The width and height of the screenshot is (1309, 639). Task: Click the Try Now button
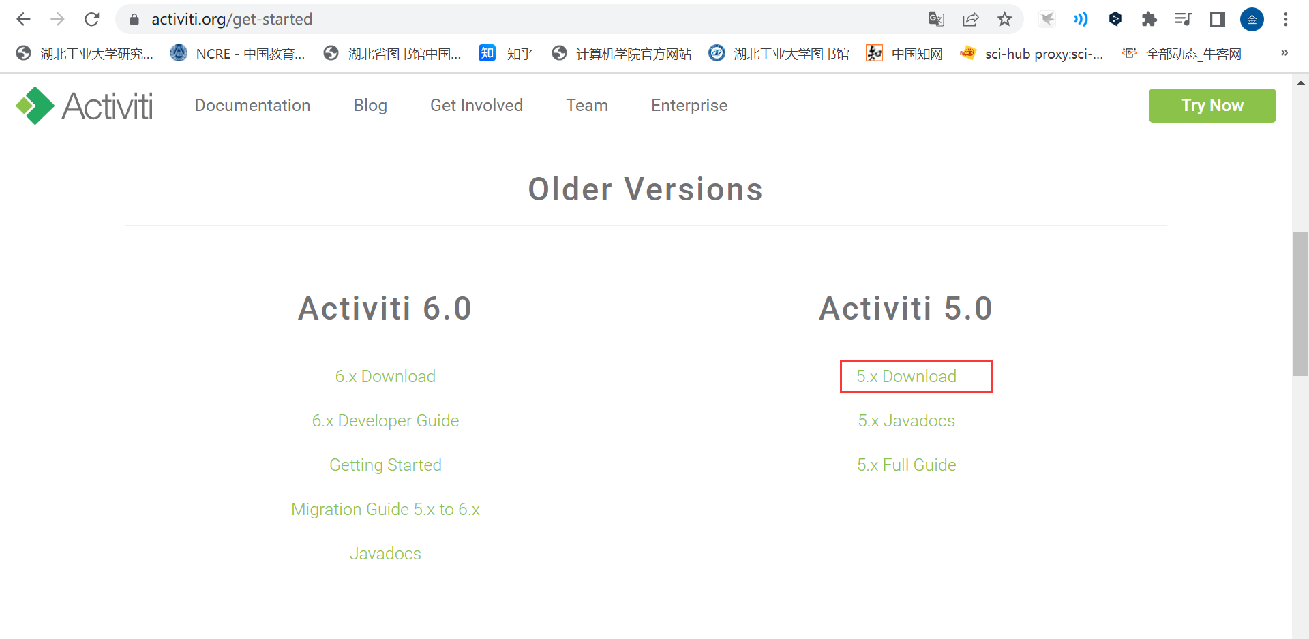click(1212, 106)
